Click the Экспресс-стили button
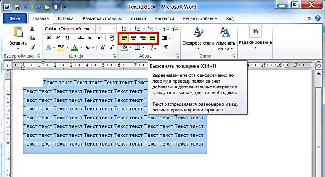325x177 pixels. click(x=198, y=38)
